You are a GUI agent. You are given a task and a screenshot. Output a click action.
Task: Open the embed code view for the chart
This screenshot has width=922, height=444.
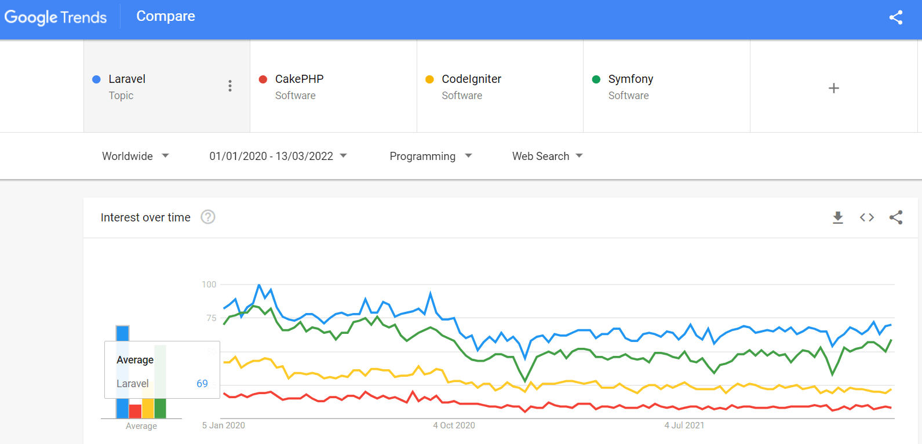click(x=866, y=217)
